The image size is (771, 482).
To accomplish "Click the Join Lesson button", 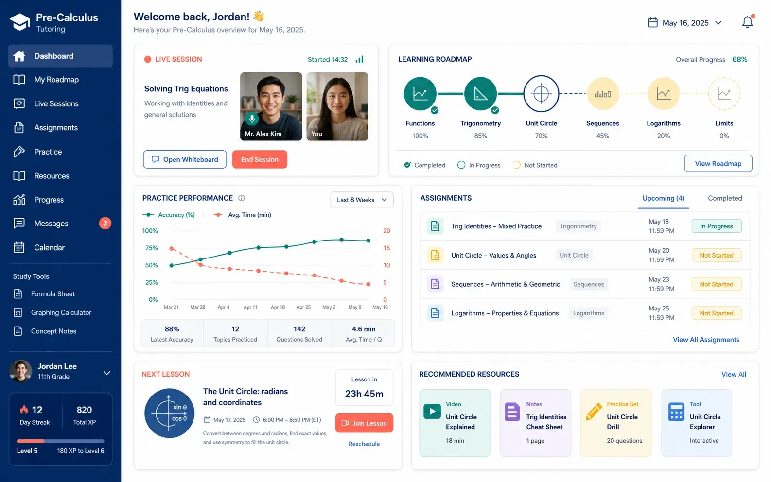I will pyautogui.click(x=364, y=423).
